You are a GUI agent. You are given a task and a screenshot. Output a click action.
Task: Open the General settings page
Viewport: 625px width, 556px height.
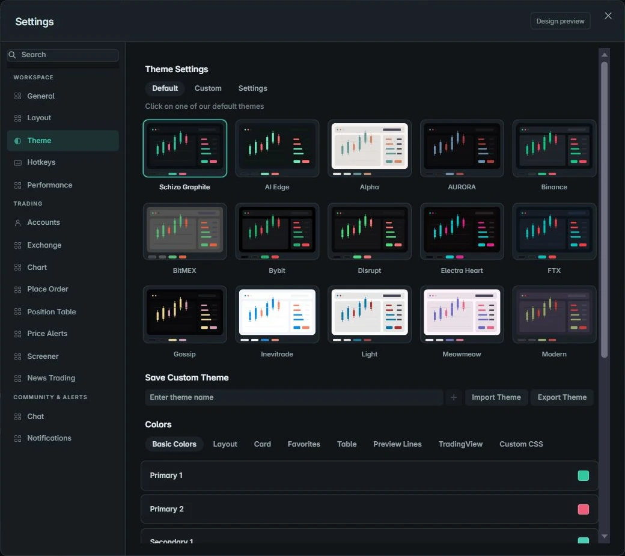coord(62,96)
